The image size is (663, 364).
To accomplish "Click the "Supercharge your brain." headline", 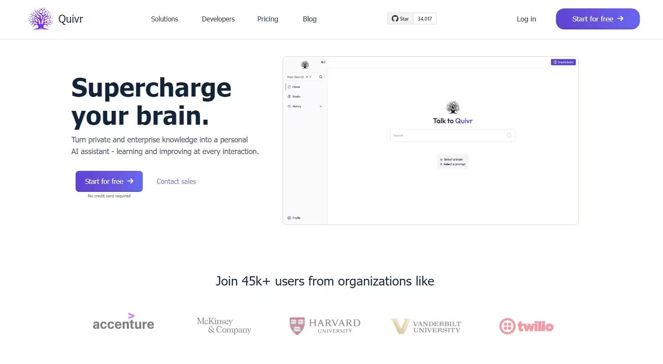I will point(151,102).
